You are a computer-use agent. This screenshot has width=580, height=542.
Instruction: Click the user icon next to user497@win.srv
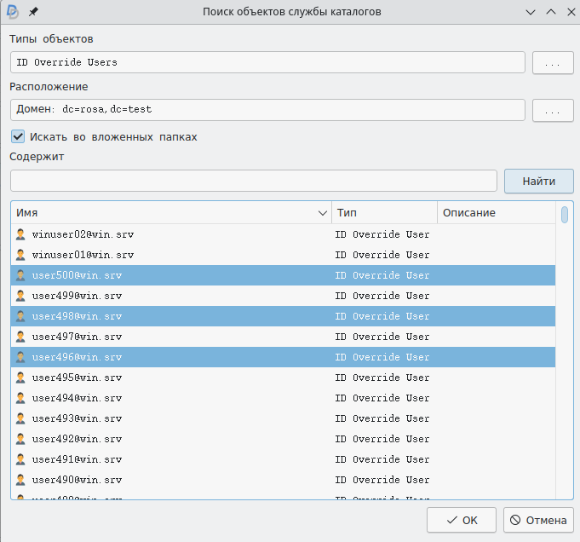click(21, 337)
